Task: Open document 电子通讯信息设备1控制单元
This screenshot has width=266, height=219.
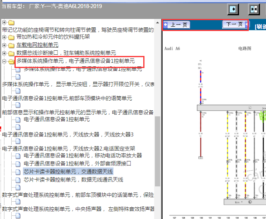Action: point(56,119)
